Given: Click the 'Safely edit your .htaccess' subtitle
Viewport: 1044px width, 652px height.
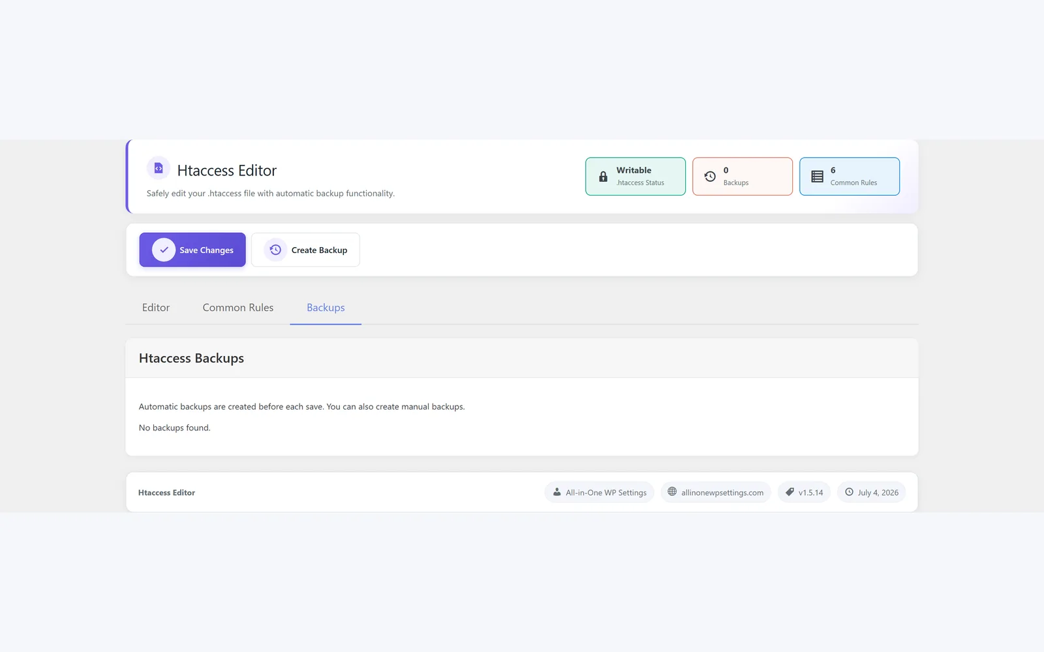Looking at the screenshot, I should [x=271, y=193].
